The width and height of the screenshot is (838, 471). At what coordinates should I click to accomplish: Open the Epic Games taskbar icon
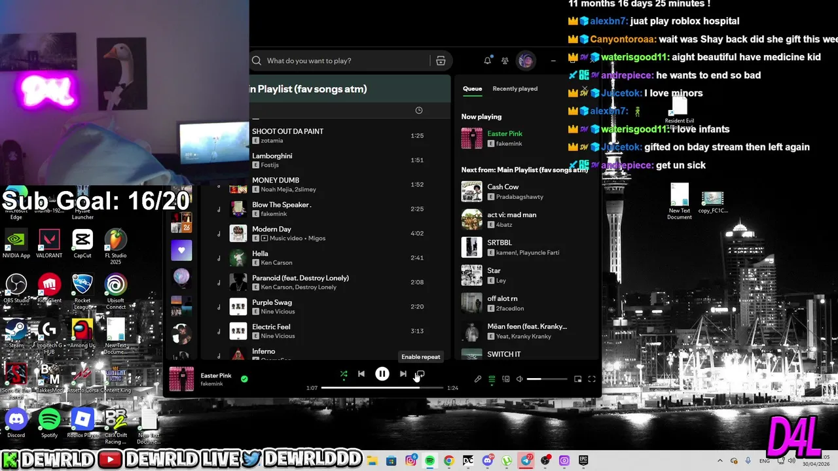583,461
